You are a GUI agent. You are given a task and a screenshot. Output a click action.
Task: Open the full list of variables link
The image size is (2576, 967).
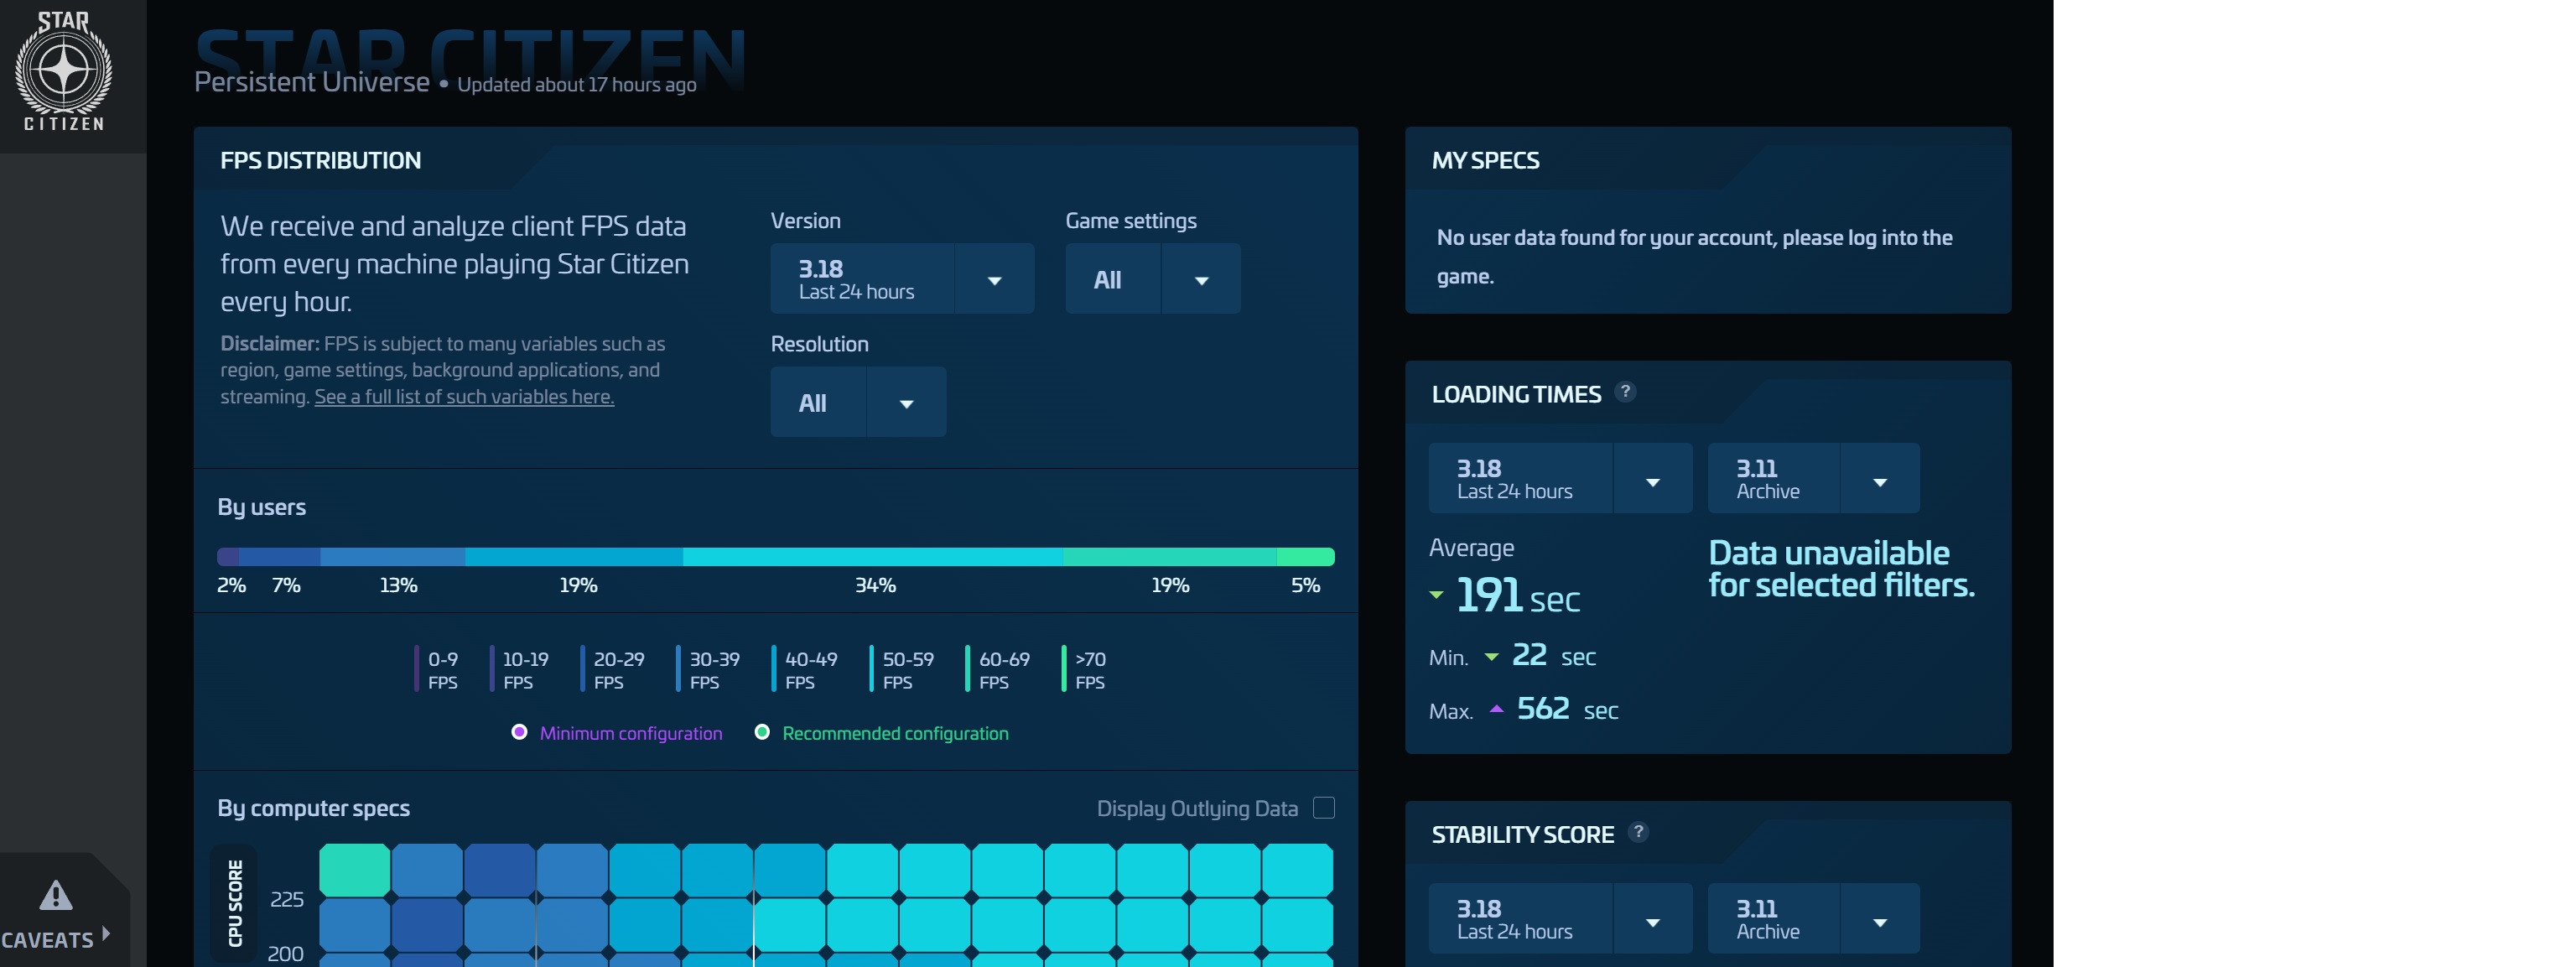click(x=464, y=397)
